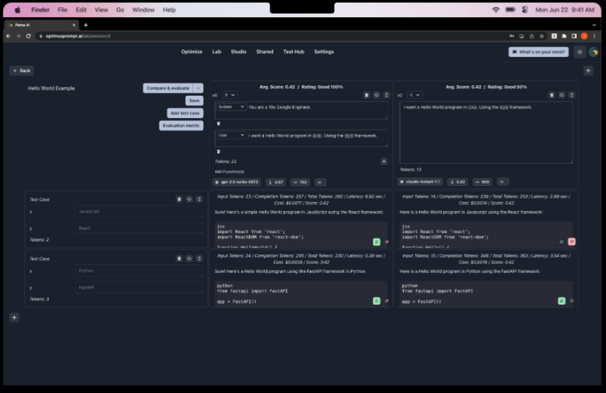Change max tokens 900 setting
The height and width of the screenshot is (393, 606).
click(482, 182)
